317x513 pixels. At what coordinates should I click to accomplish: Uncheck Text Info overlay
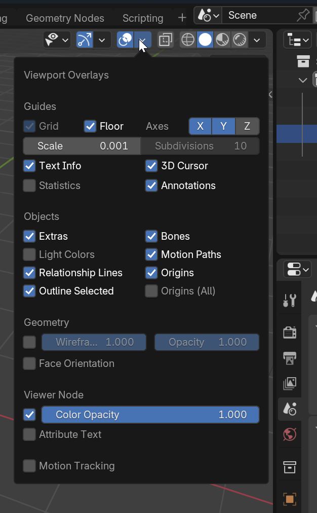(29, 166)
